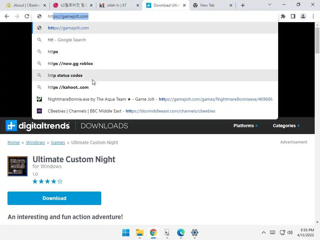Expand the Platforms menu
Screen dimensions: 320x240
click(246, 126)
